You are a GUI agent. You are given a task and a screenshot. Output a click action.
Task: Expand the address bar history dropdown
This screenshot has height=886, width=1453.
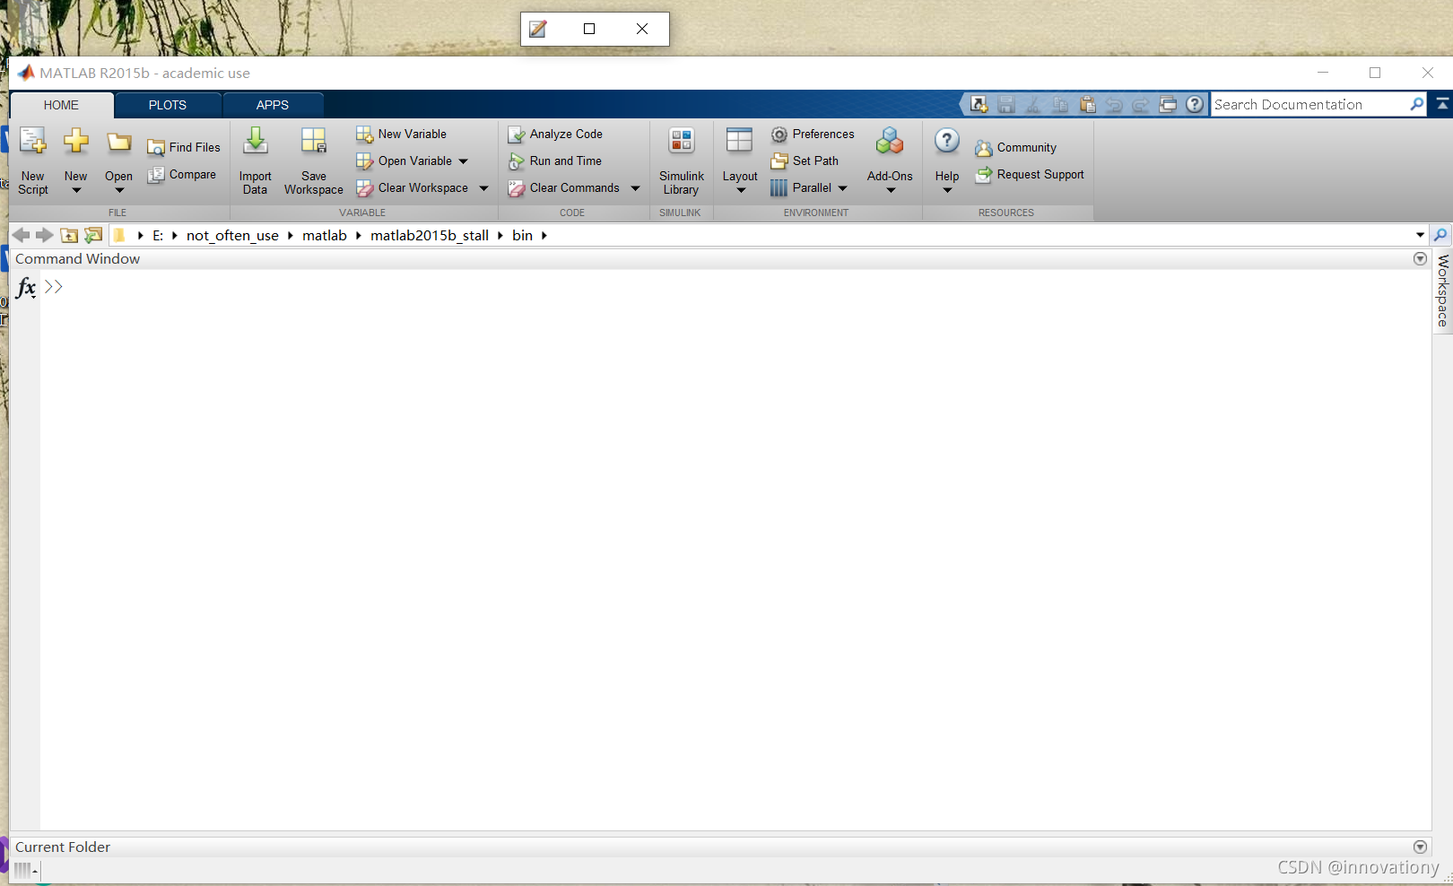(x=1420, y=235)
